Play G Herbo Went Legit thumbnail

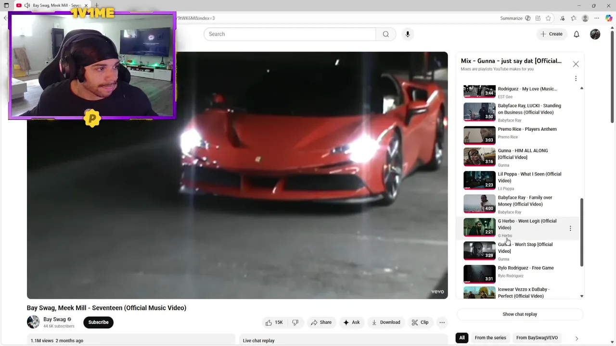pyautogui.click(x=479, y=227)
